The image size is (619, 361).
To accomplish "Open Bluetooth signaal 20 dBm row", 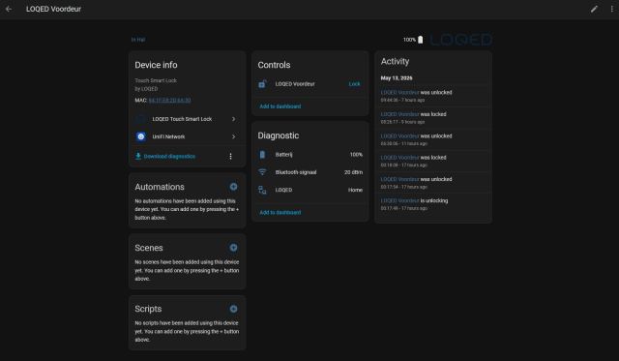I will [x=309, y=172].
